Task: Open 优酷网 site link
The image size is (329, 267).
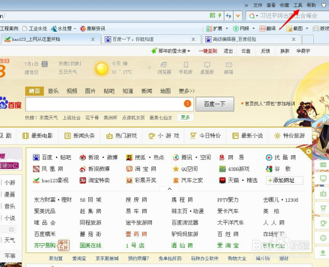Action: click(x=281, y=157)
